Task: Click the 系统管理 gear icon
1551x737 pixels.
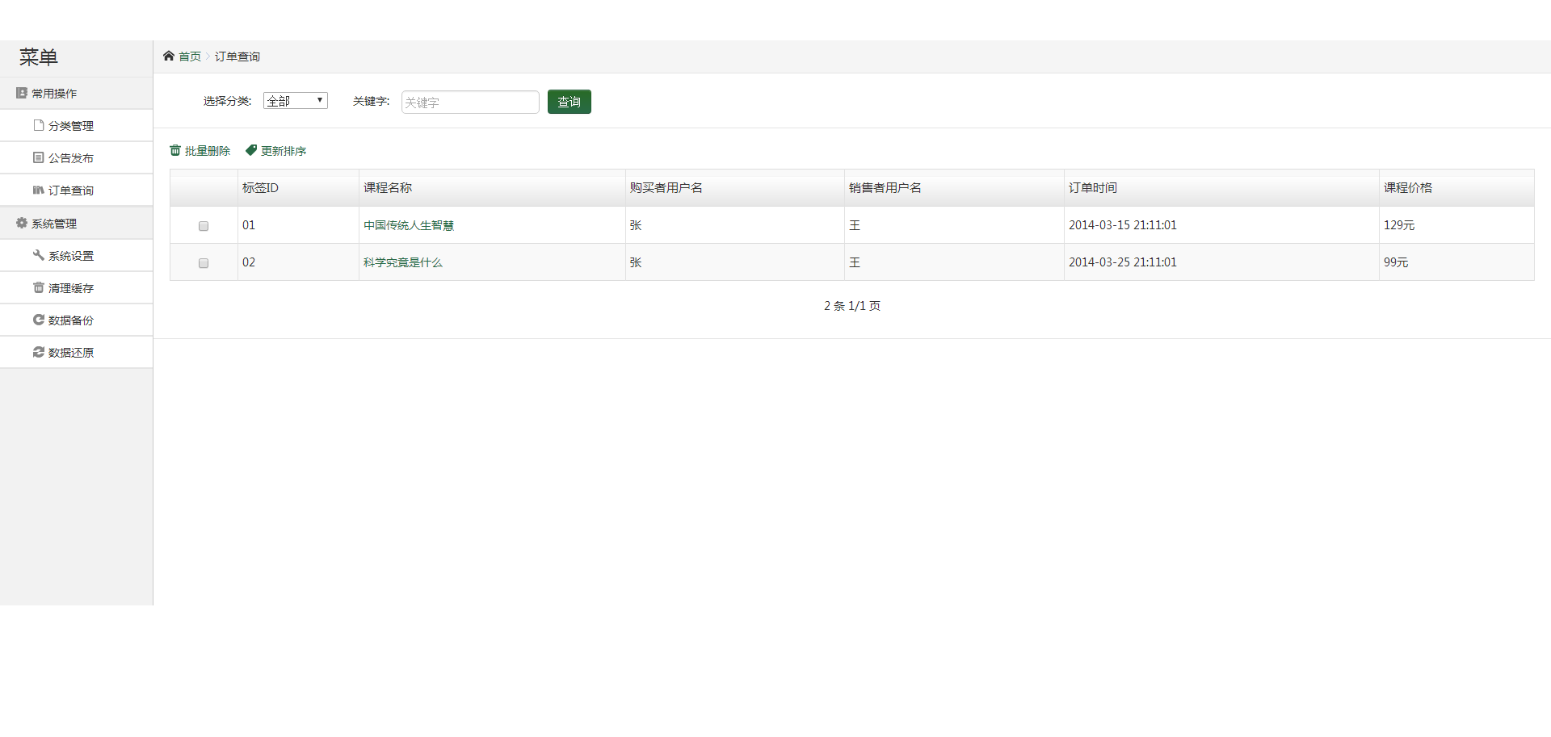Action: coord(22,223)
